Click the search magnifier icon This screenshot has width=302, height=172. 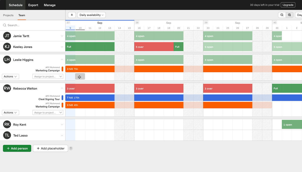pos(5,25)
